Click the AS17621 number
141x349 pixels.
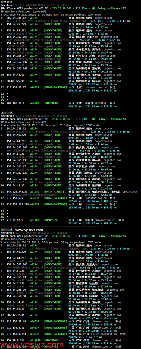pyautogui.click(x=35, y=220)
